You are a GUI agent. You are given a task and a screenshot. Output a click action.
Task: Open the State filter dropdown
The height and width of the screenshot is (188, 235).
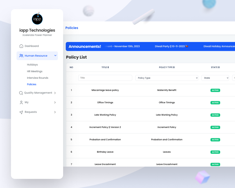(215, 78)
